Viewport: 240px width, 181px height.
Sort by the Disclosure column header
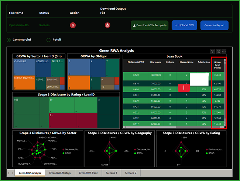(156, 62)
